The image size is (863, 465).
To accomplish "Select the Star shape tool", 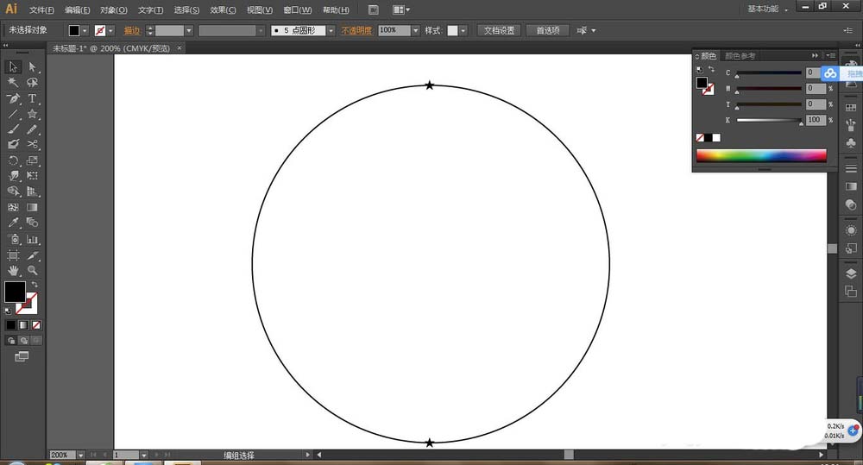I will (33, 114).
